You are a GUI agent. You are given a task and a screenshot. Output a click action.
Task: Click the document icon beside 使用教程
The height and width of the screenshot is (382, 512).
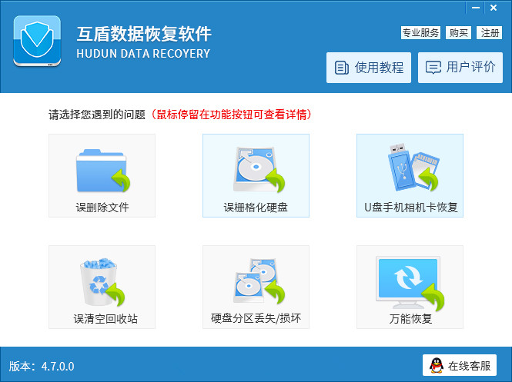pos(342,68)
